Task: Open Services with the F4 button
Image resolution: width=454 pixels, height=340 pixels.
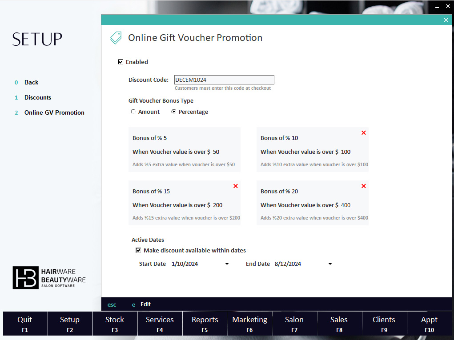Action: tap(160, 324)
